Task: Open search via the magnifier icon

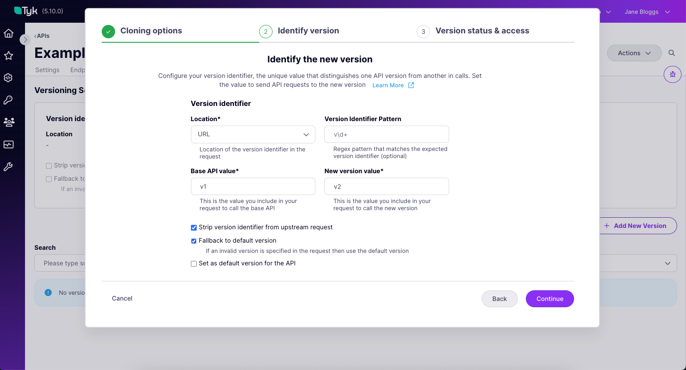Action: (672, 53)
